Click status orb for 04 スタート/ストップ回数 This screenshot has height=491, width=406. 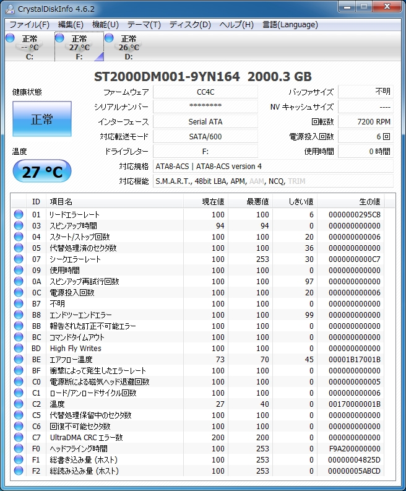[19, 237]
